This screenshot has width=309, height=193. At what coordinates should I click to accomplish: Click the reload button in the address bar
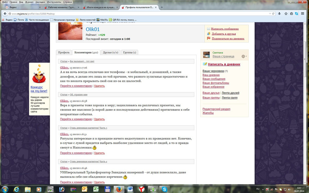[273, 14]
